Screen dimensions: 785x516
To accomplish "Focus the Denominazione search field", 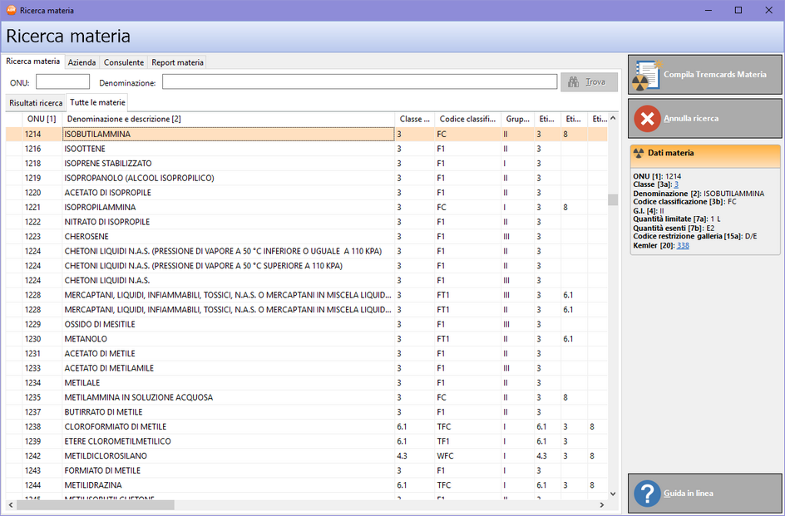I will click(x=359, y=82).
